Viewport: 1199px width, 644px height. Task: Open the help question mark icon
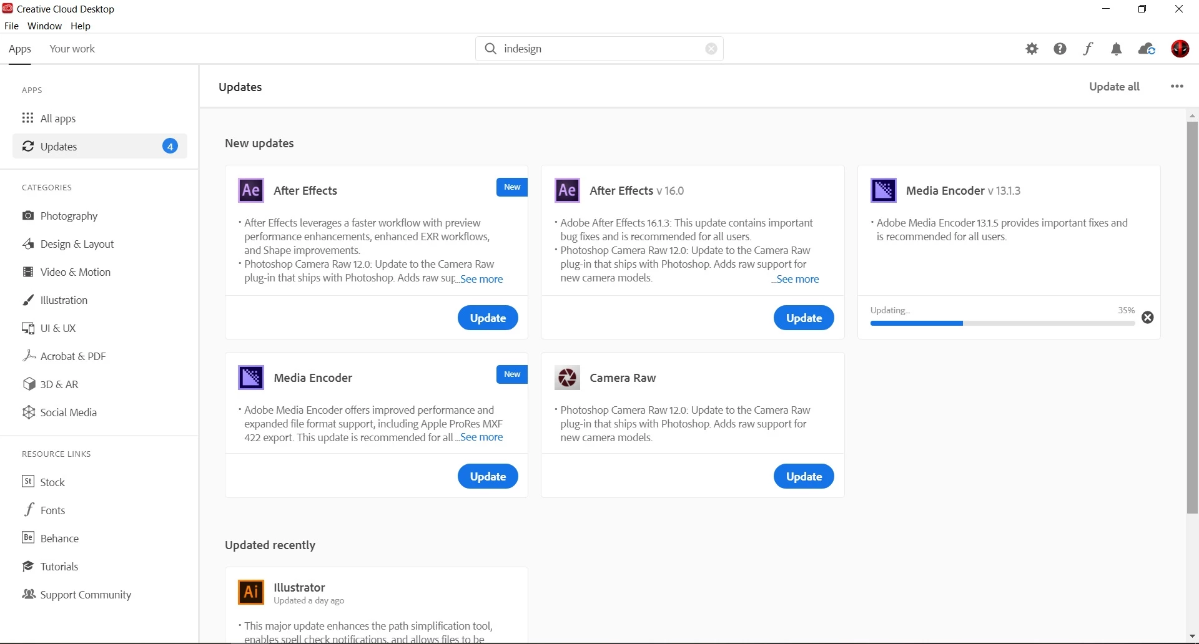pyautogui.click(x=1060, y=49)
